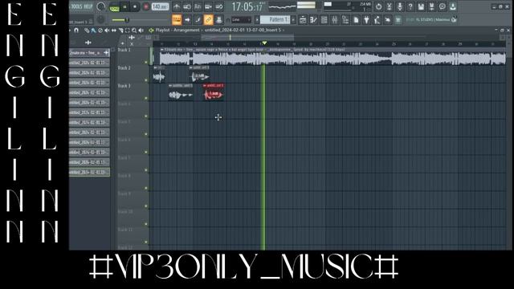Open the Piano roll window icon
Screen dimensions: 514x289
(313, 20)
